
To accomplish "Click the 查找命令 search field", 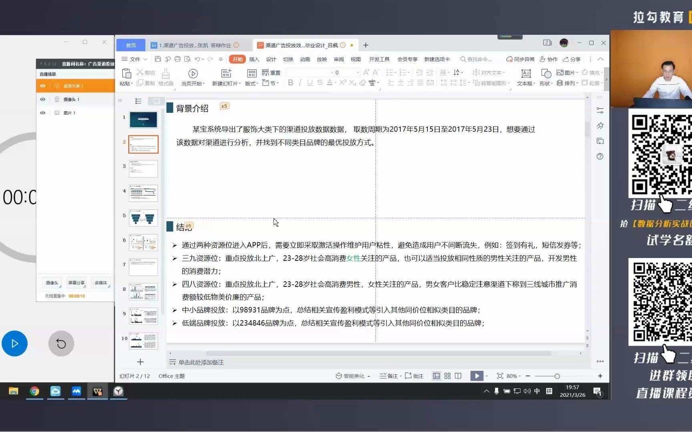I will 476,59.
